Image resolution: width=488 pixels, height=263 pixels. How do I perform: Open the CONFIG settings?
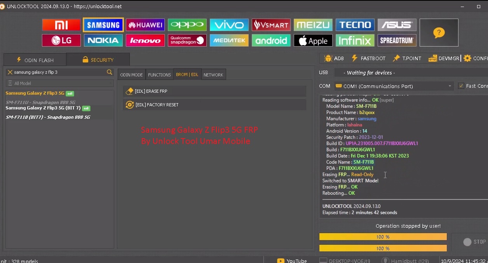coord(476,58)
